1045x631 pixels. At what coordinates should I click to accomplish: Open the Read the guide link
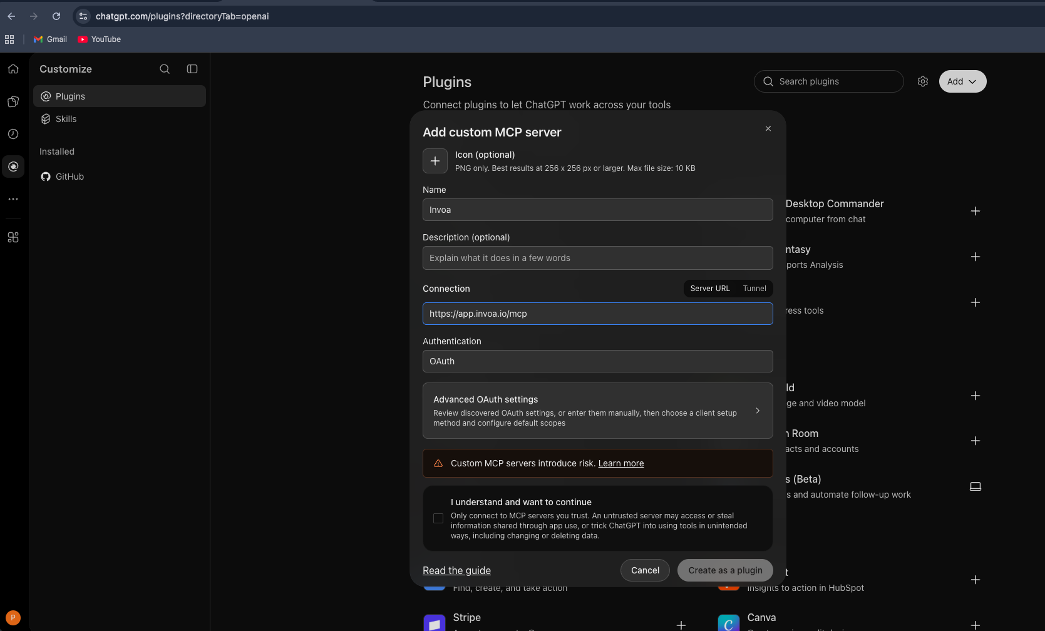(456, 570)
